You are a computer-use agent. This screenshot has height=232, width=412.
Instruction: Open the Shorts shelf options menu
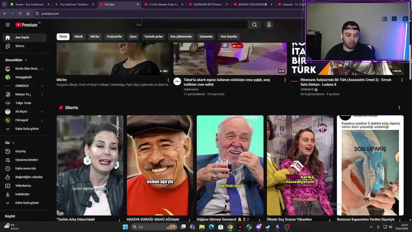tap(399, 108)
